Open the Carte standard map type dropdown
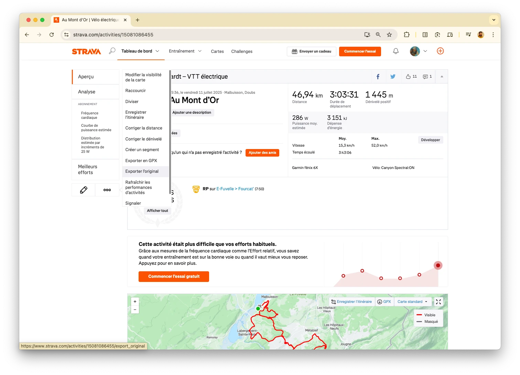 pos(412,302)
